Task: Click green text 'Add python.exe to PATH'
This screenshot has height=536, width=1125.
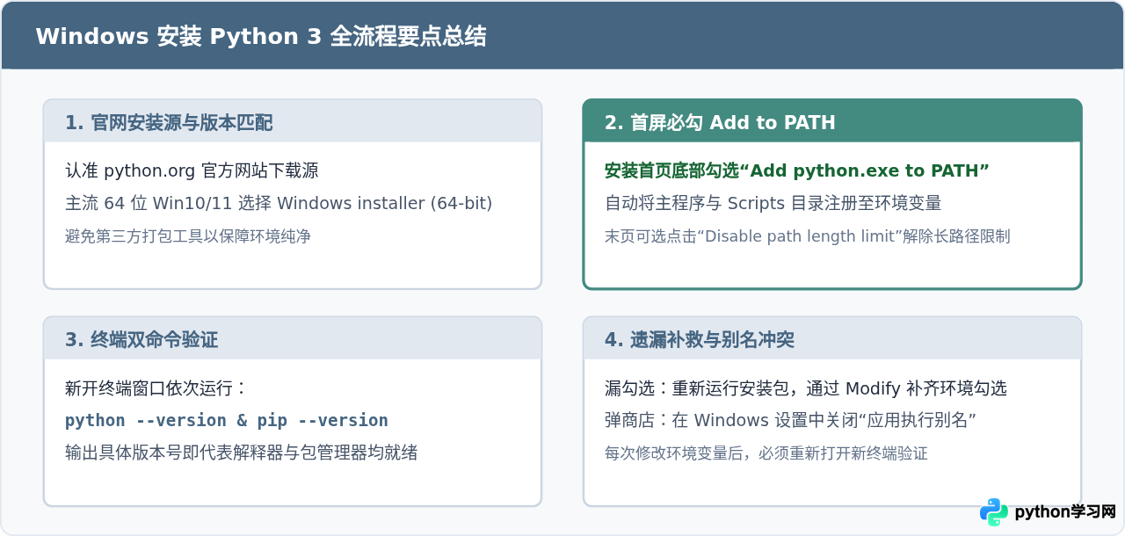Action: 797,170
